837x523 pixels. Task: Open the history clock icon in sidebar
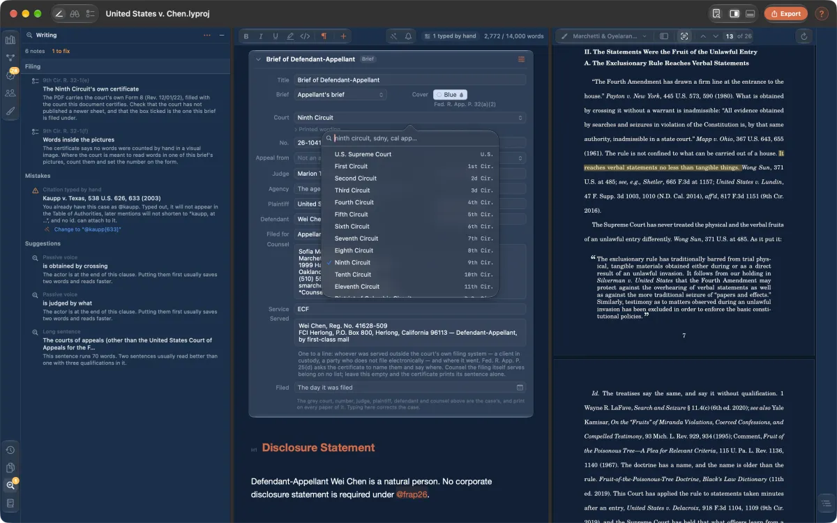click(x=10, y=450)
